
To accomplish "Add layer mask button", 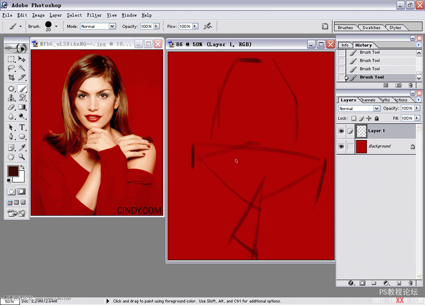I will pyautogui.click(x=362, y=283).
